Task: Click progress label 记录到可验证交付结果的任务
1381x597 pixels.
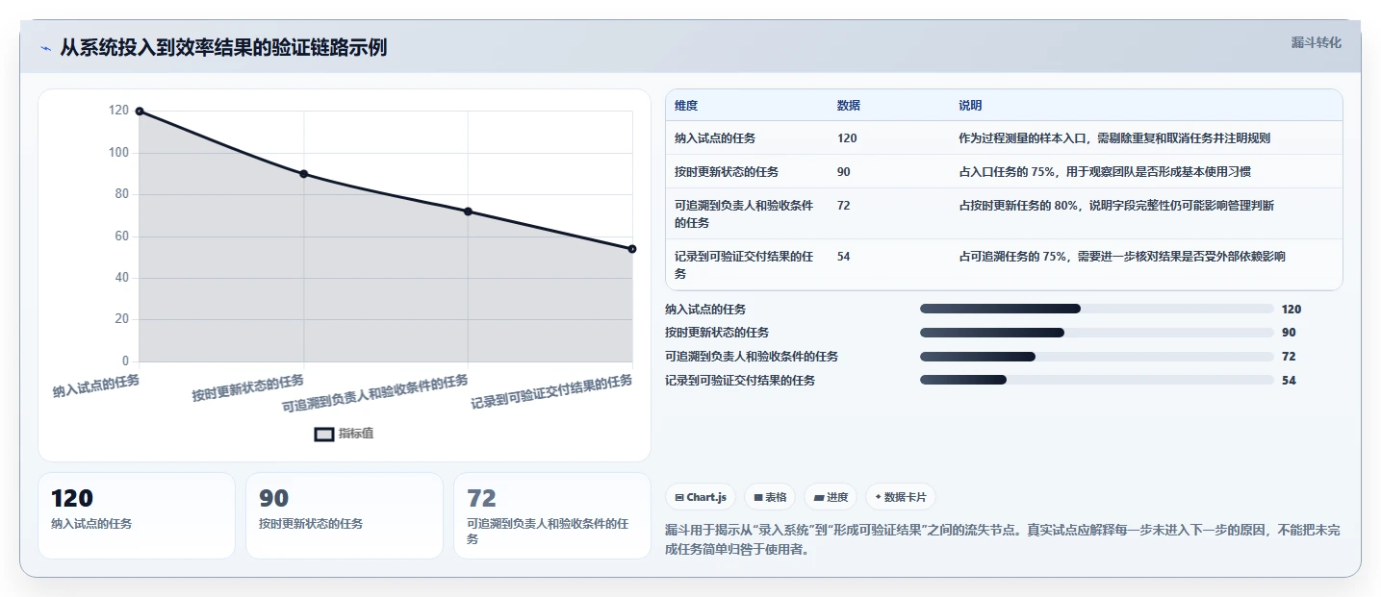Action: [740, 381]
